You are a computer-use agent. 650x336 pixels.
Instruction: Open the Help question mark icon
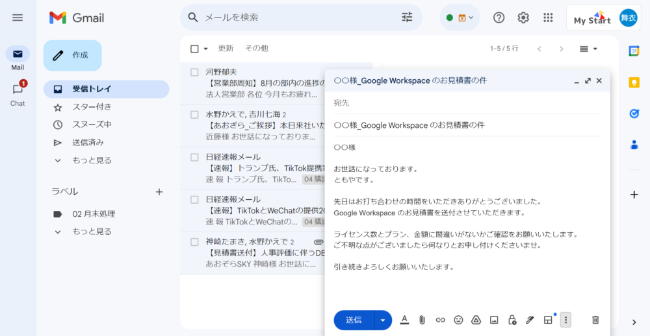pos(499,18)
